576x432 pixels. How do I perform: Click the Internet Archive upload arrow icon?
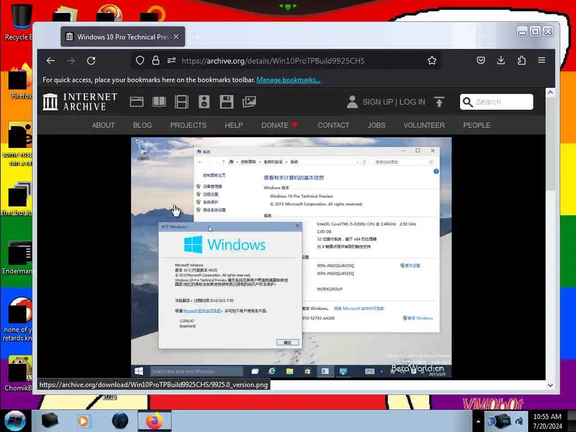(x=439, y=102)
